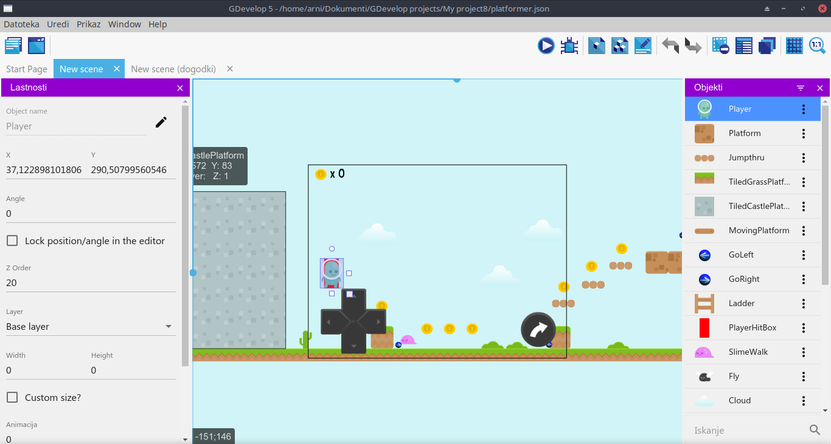The width and height of the screenshot is (831, 444).
Task: Toggle the grid icon in toolbar
Action: tap(794, 46)
